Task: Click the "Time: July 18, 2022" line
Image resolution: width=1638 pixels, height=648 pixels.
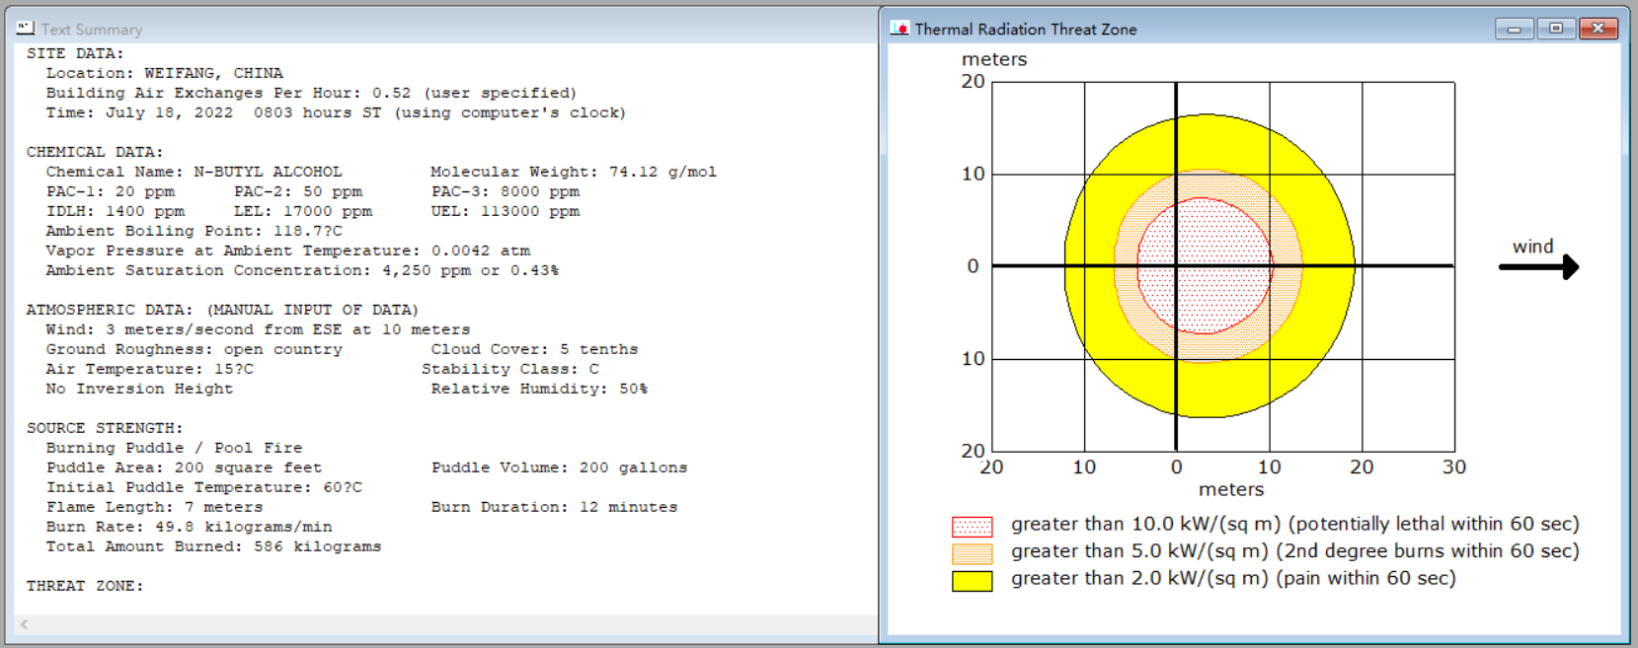Action: tap(336, 112)
